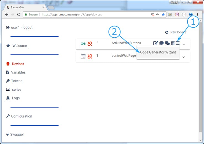
Task: Click the green Secure lock indicator
Action: point(31,14)
